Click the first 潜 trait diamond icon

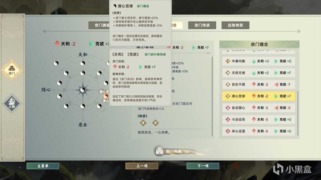pos(143,123)
